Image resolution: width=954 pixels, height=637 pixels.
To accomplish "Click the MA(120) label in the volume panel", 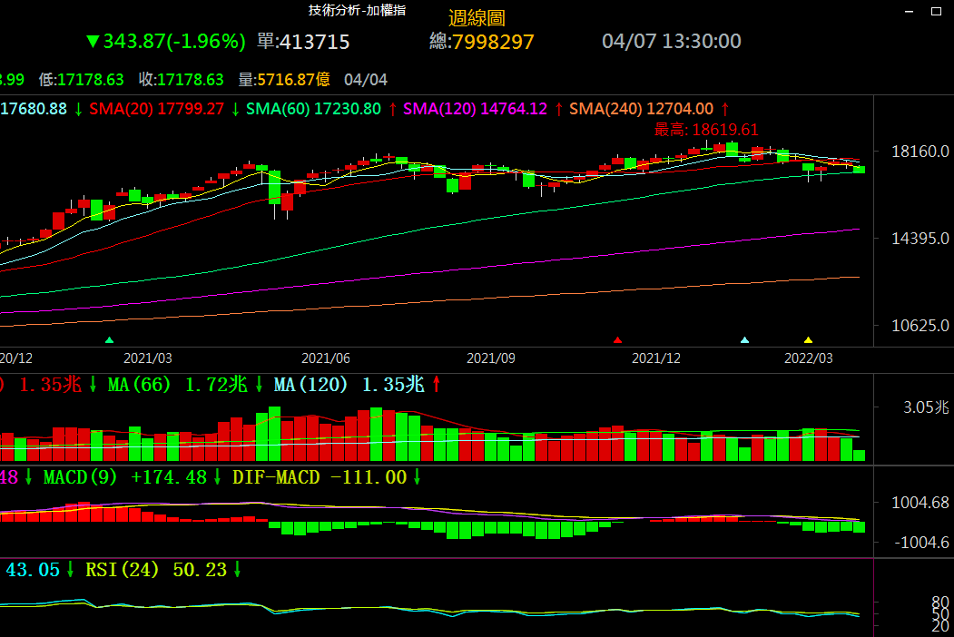I will pyautogui.click(x=348, y=385).
